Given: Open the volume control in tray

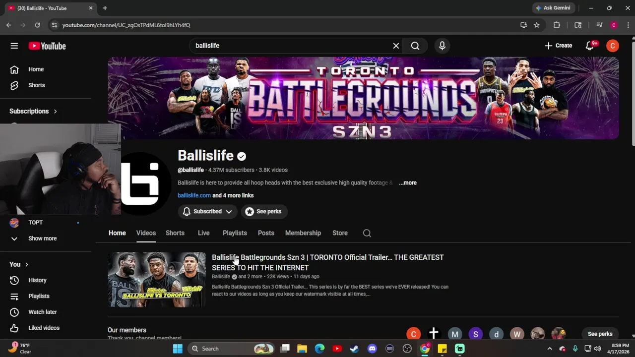Looking at the screenshot, I should (597, 349).
